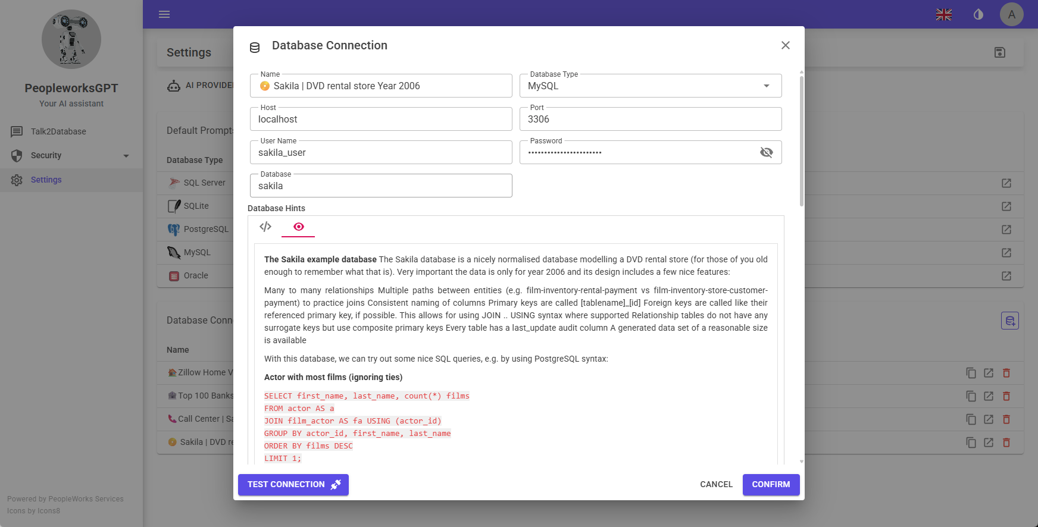Screen dimensions: 1038x527
Task: Open user avatar 'A' menu
Action: pos(1012,14)
